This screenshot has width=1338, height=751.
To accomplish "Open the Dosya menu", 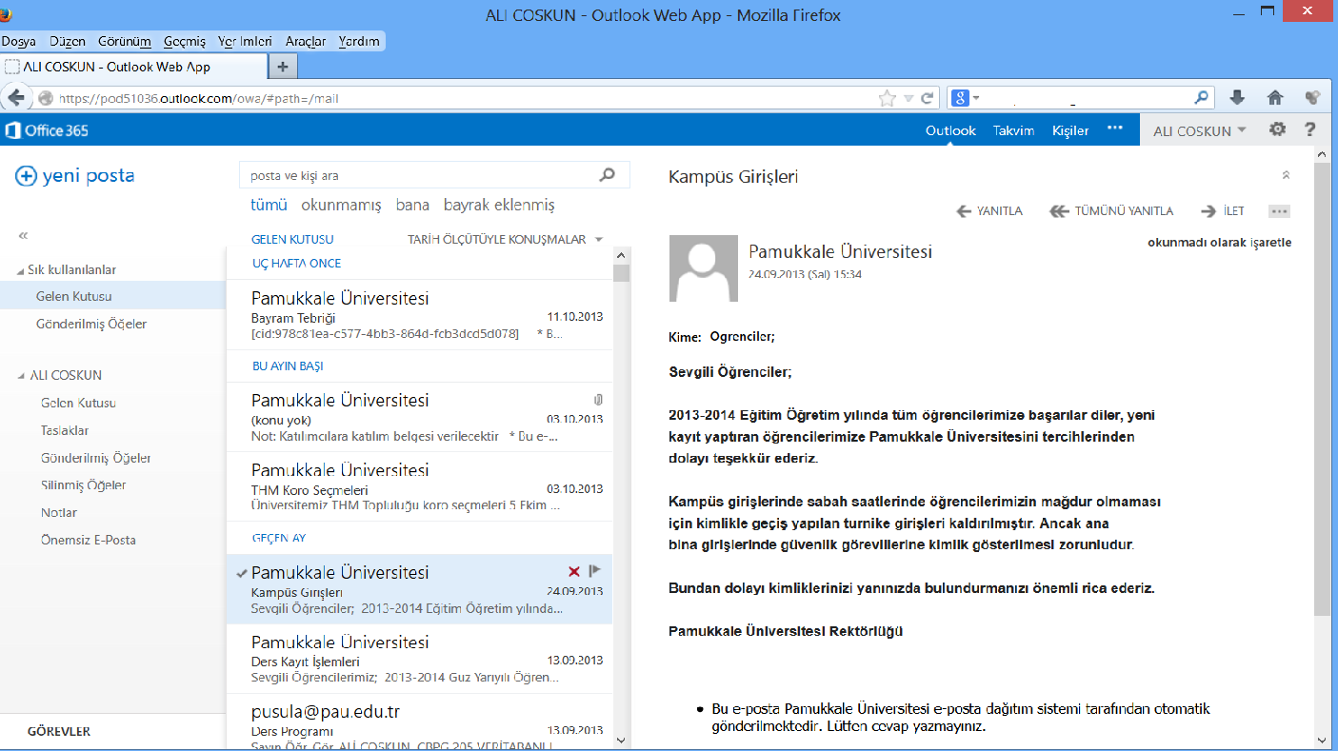I will click(x=18, y=41).
